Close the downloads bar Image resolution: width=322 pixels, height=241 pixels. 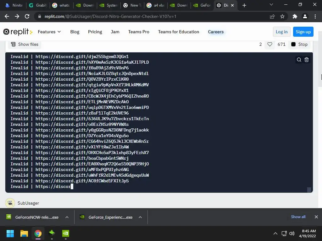[316, 217]
